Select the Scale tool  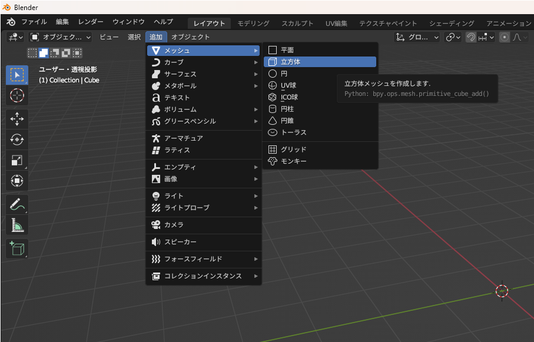(17, 160)
